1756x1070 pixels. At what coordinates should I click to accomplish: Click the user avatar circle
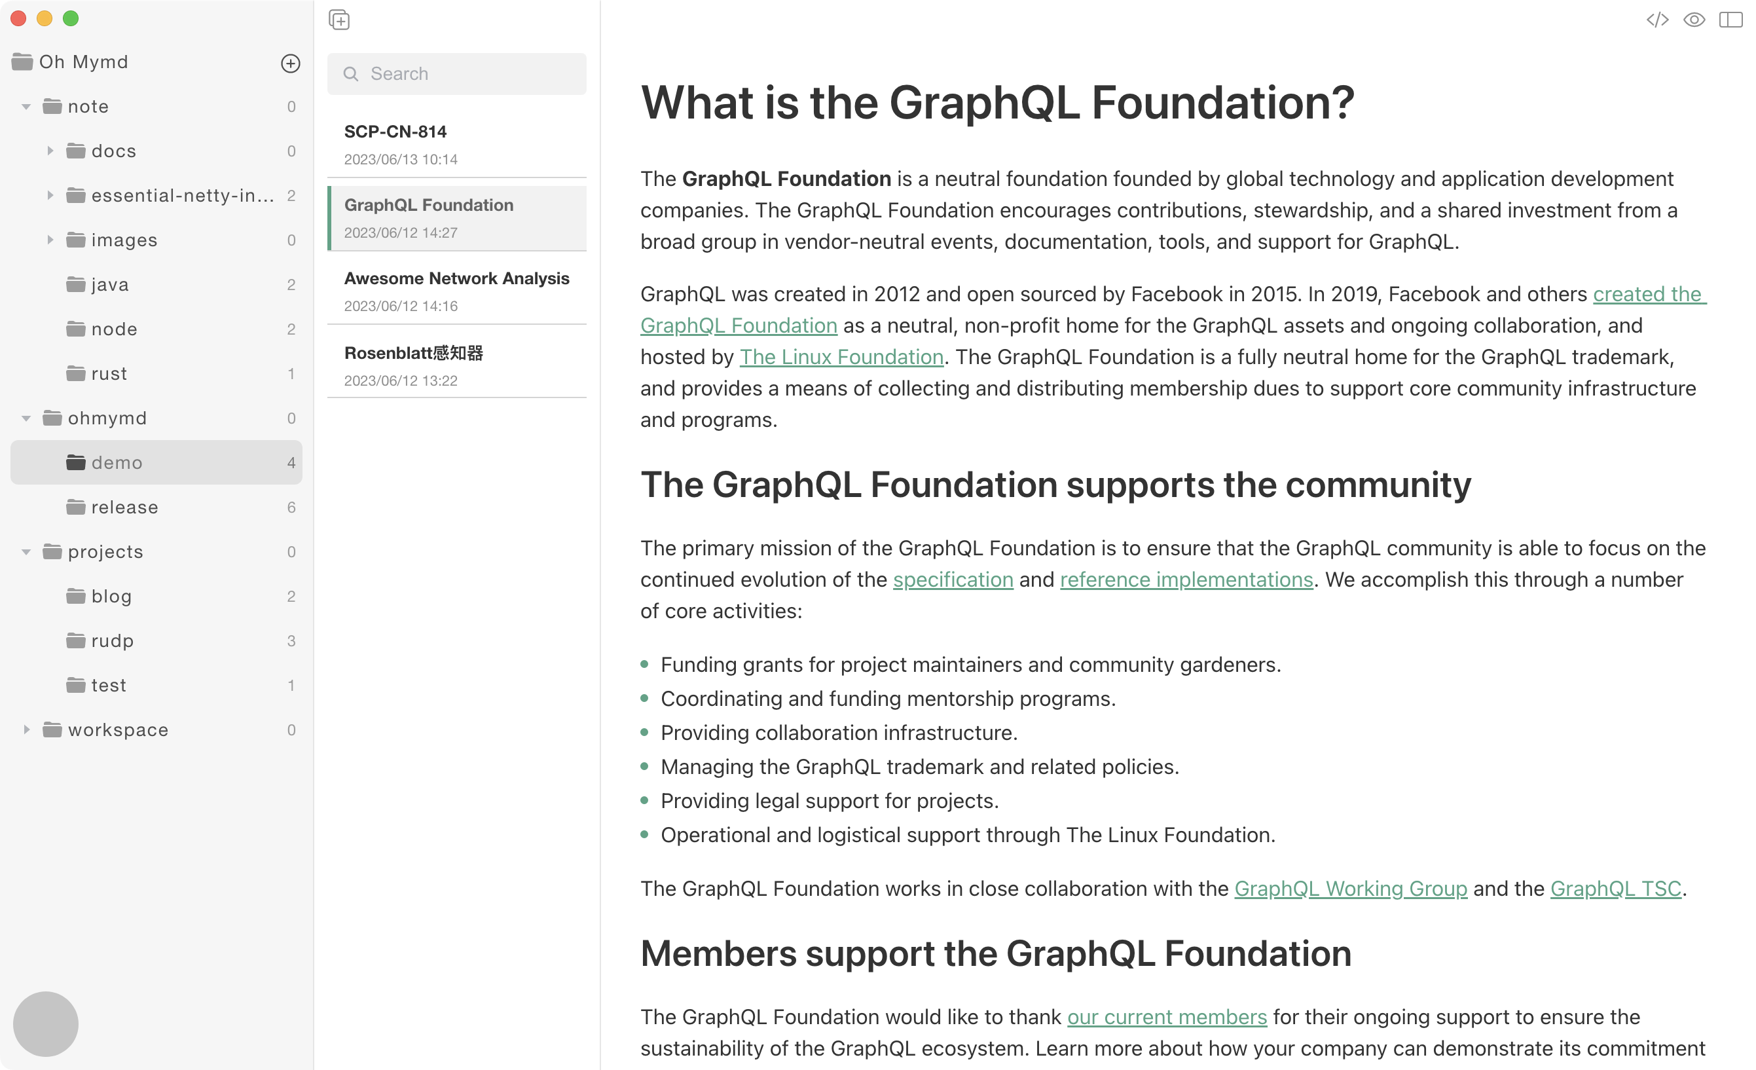(46, 1024)
